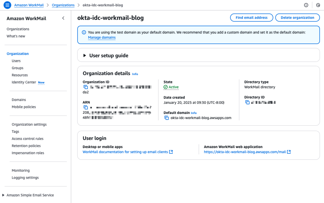Image resolution: width=324 pixels, height=203 pixels.
Task: Open the hamburger navigation menu icon
Action: (x=7, y=5)
